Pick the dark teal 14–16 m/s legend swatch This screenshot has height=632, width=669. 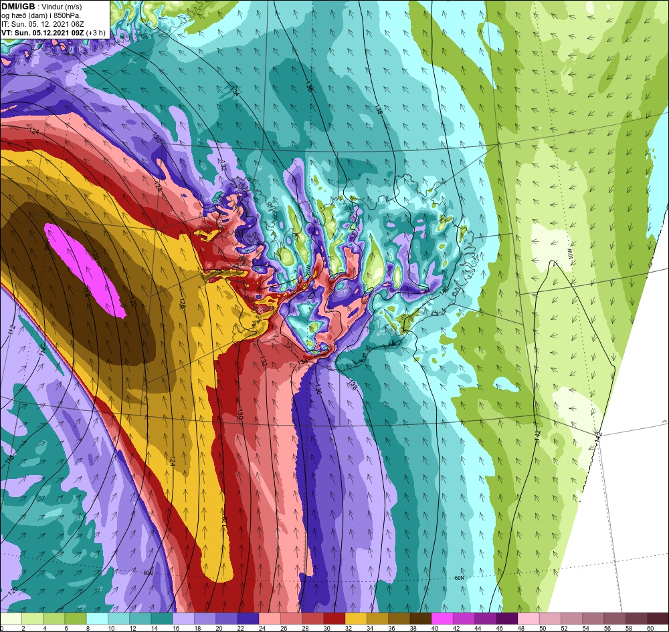pos(162,618)
